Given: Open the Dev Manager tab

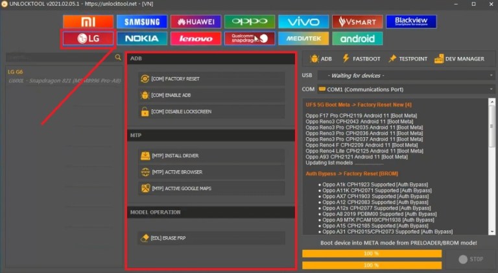Looking at the screenshot, I should [459, 59].
